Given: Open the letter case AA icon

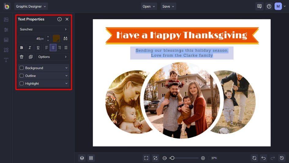Looking at the screenshot, I should coord(66,39).
